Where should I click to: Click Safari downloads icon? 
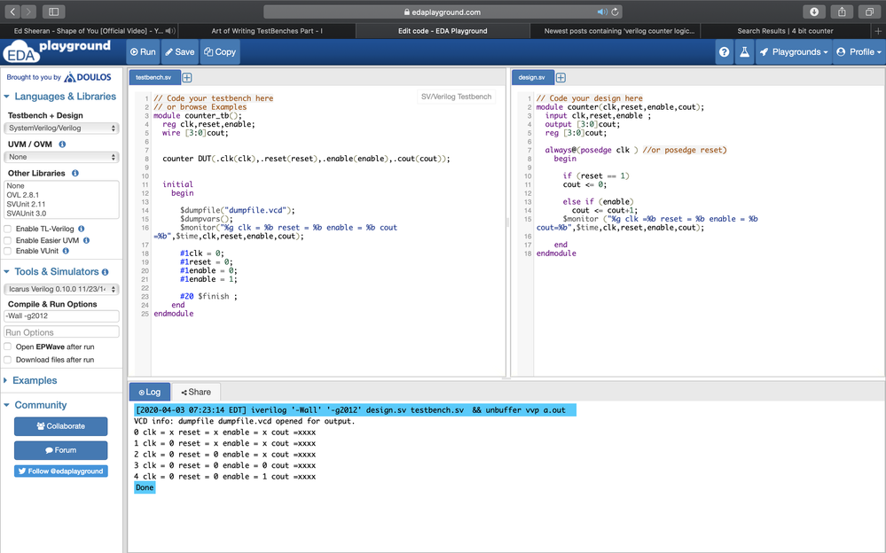(813, 12)
